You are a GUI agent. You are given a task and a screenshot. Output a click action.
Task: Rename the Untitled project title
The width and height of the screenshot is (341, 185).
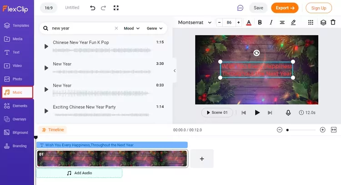point(72,8)
